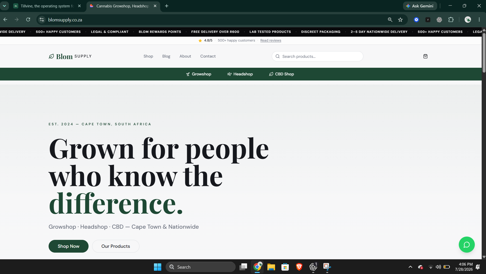The image size is (486, 274).
Task: Open the notifications bell icon
Action: 478,267
